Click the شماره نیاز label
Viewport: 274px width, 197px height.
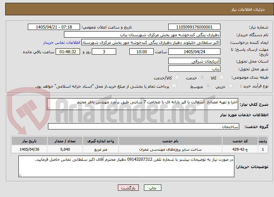click(x=259, y=27)
